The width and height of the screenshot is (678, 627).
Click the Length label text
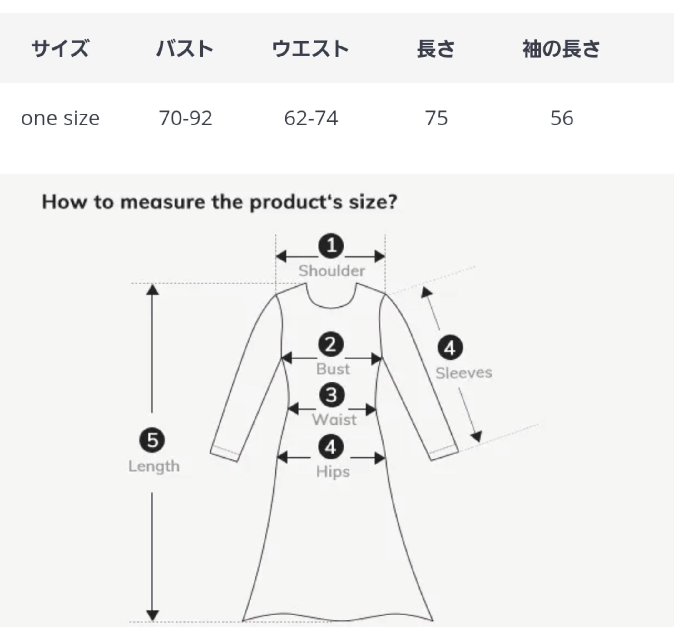click(x=154, y=466)
